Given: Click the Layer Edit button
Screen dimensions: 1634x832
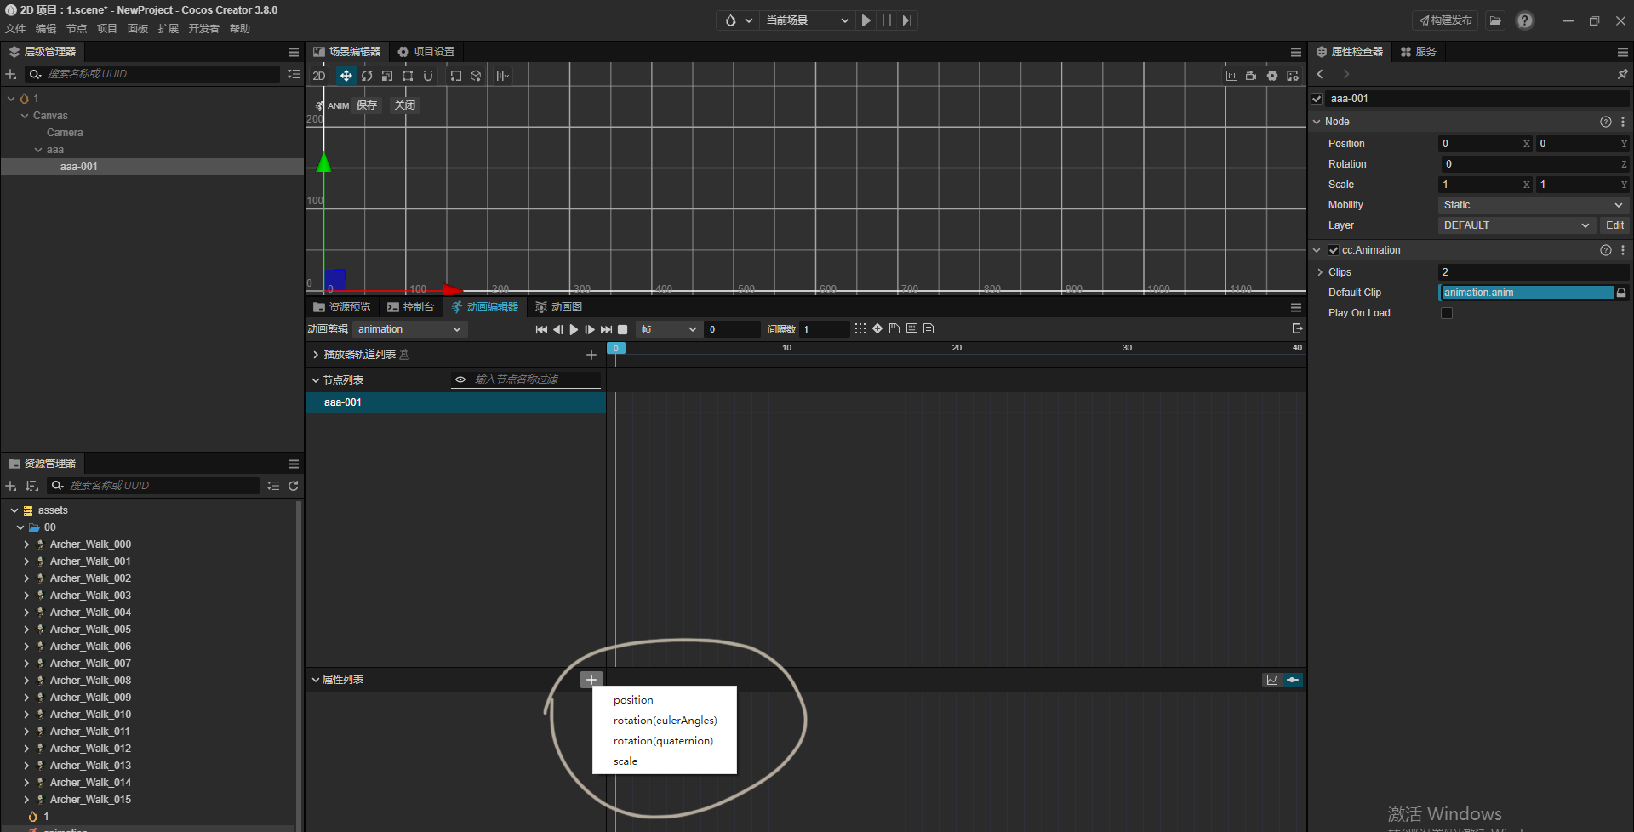Looking at the screenshot, I should pyautogui.click(x=1614, y=225).
